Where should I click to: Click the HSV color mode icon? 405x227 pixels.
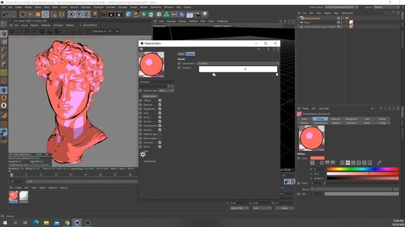point(347,163)
